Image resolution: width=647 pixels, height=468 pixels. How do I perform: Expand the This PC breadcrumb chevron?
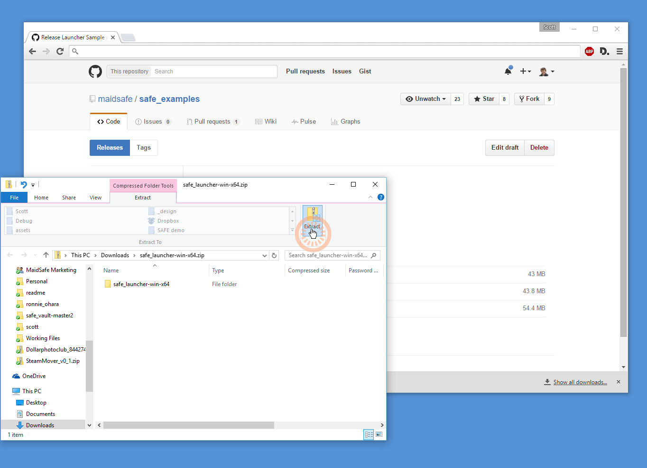96,255
